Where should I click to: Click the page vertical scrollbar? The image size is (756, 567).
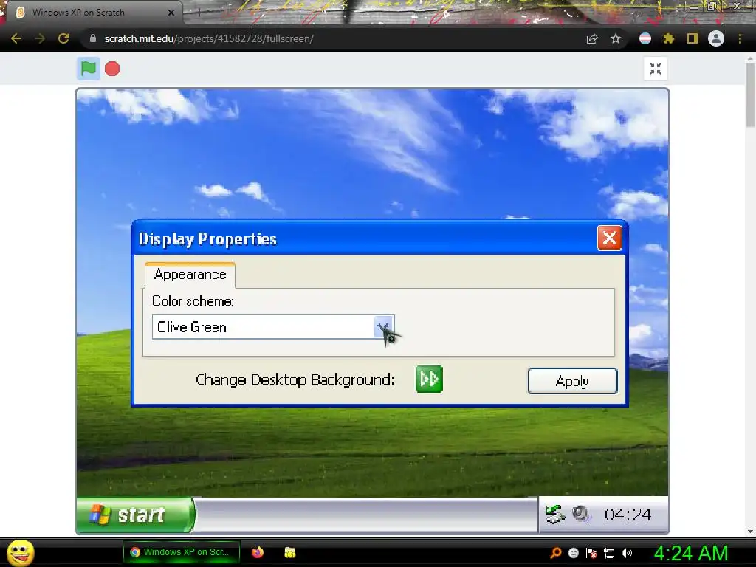[x=750, y=95]
